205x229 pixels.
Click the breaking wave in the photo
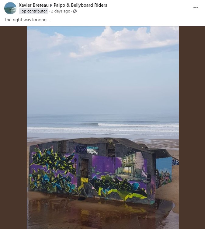pyautogui.click(x=138, y=125)
